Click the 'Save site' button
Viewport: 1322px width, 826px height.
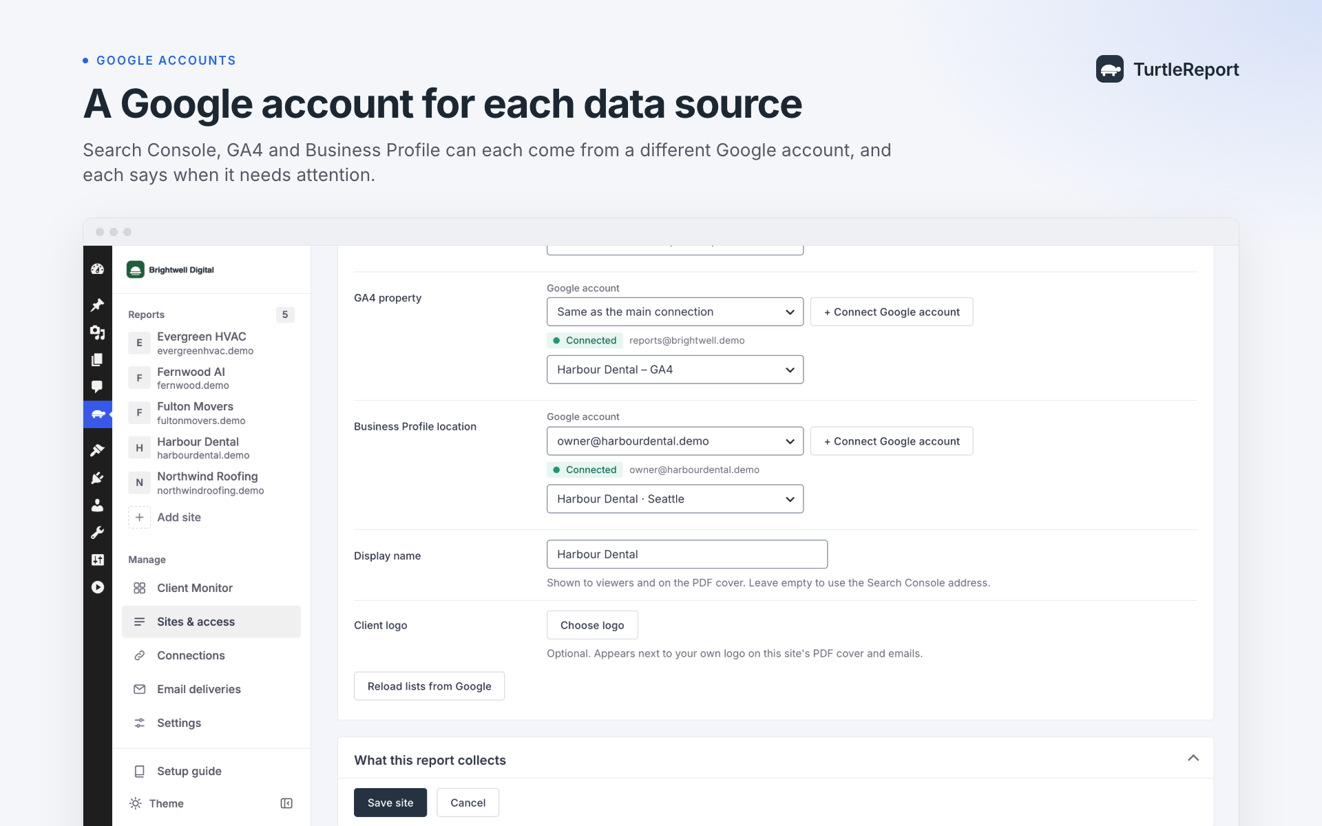click(x=390, y=803)
